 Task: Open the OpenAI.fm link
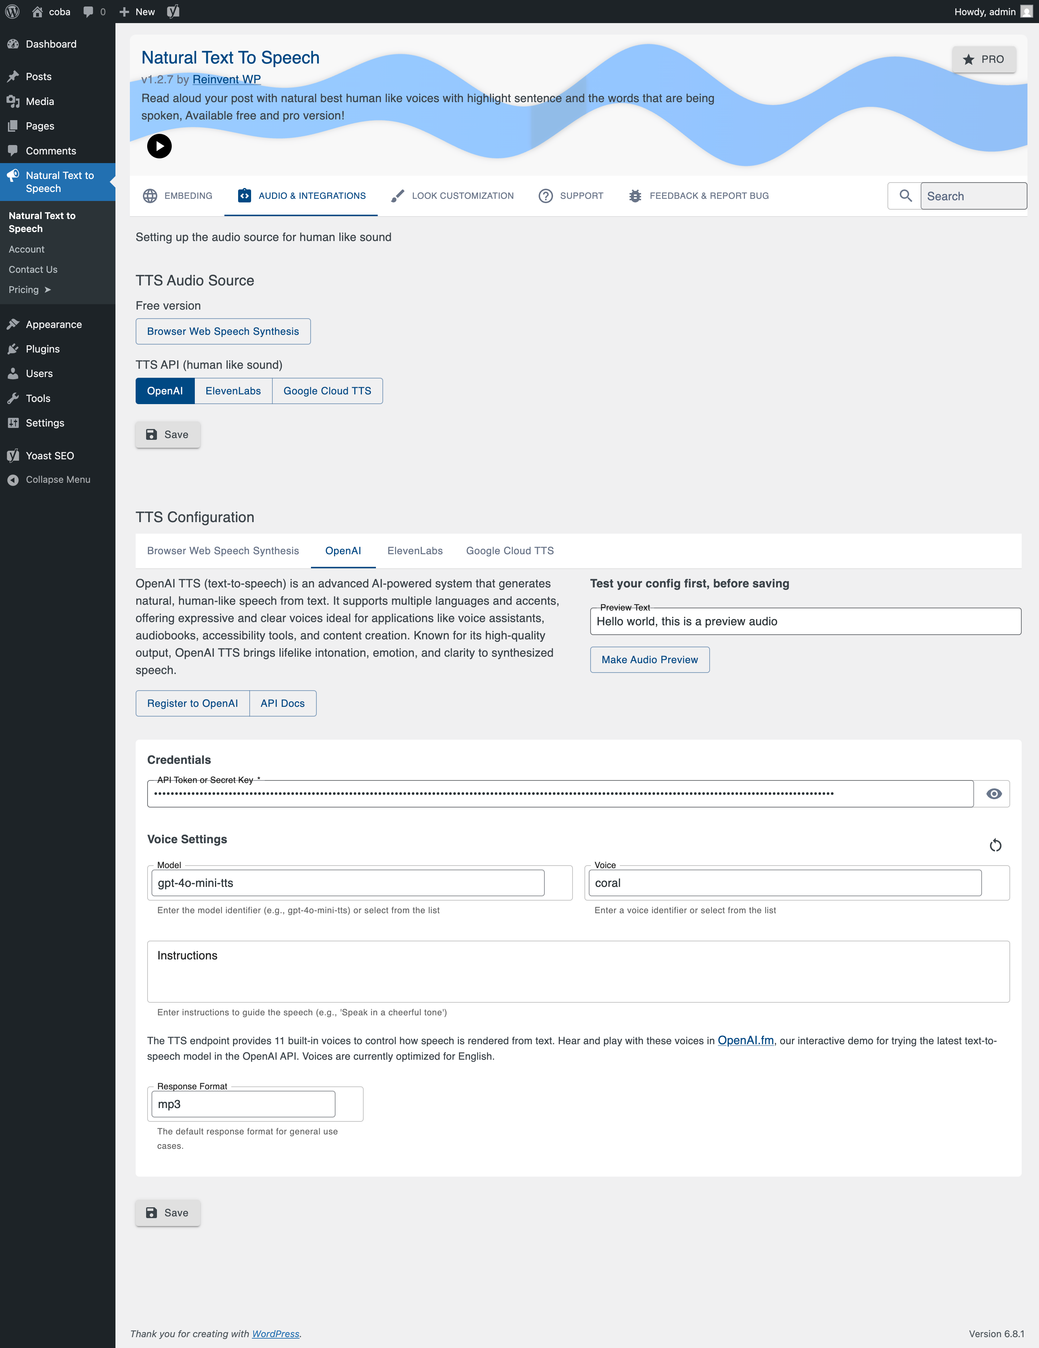(x=745, y=1041)
